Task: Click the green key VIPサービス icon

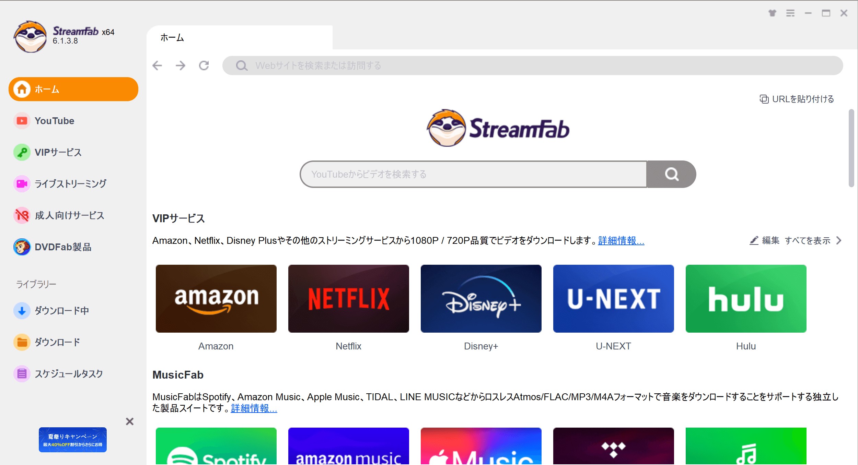Action: pos(22,152)
